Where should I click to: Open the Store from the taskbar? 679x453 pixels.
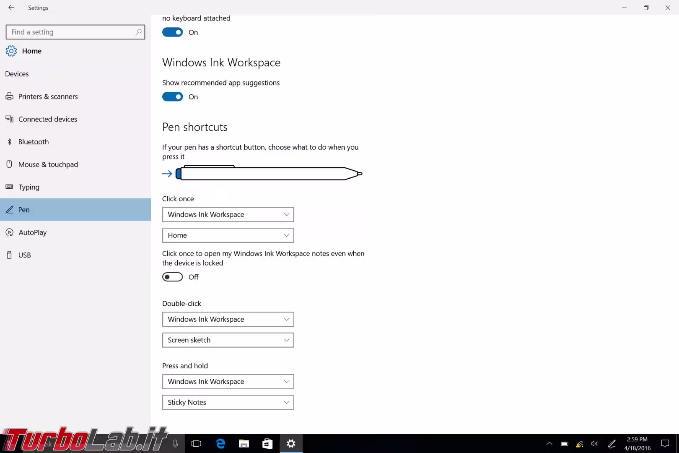[x=267, y=444]
